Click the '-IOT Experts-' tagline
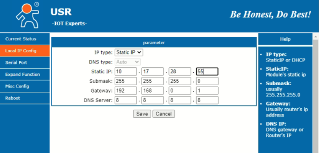 [69, 24]
